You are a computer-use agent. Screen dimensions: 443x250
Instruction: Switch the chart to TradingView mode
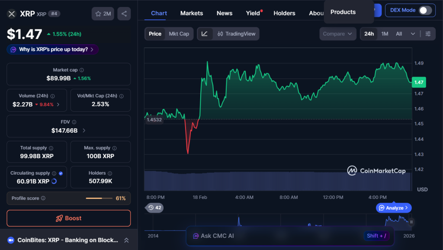[x=236, y=34]
